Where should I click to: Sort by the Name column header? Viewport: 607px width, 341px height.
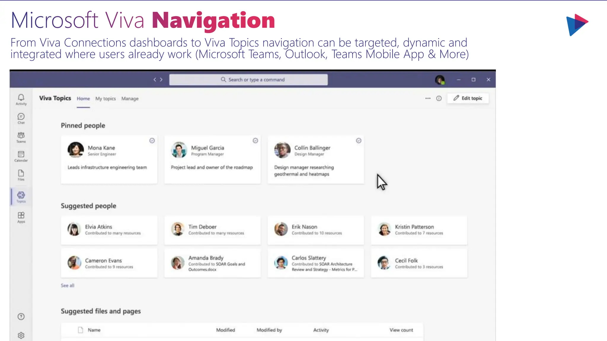pos(94,330)
